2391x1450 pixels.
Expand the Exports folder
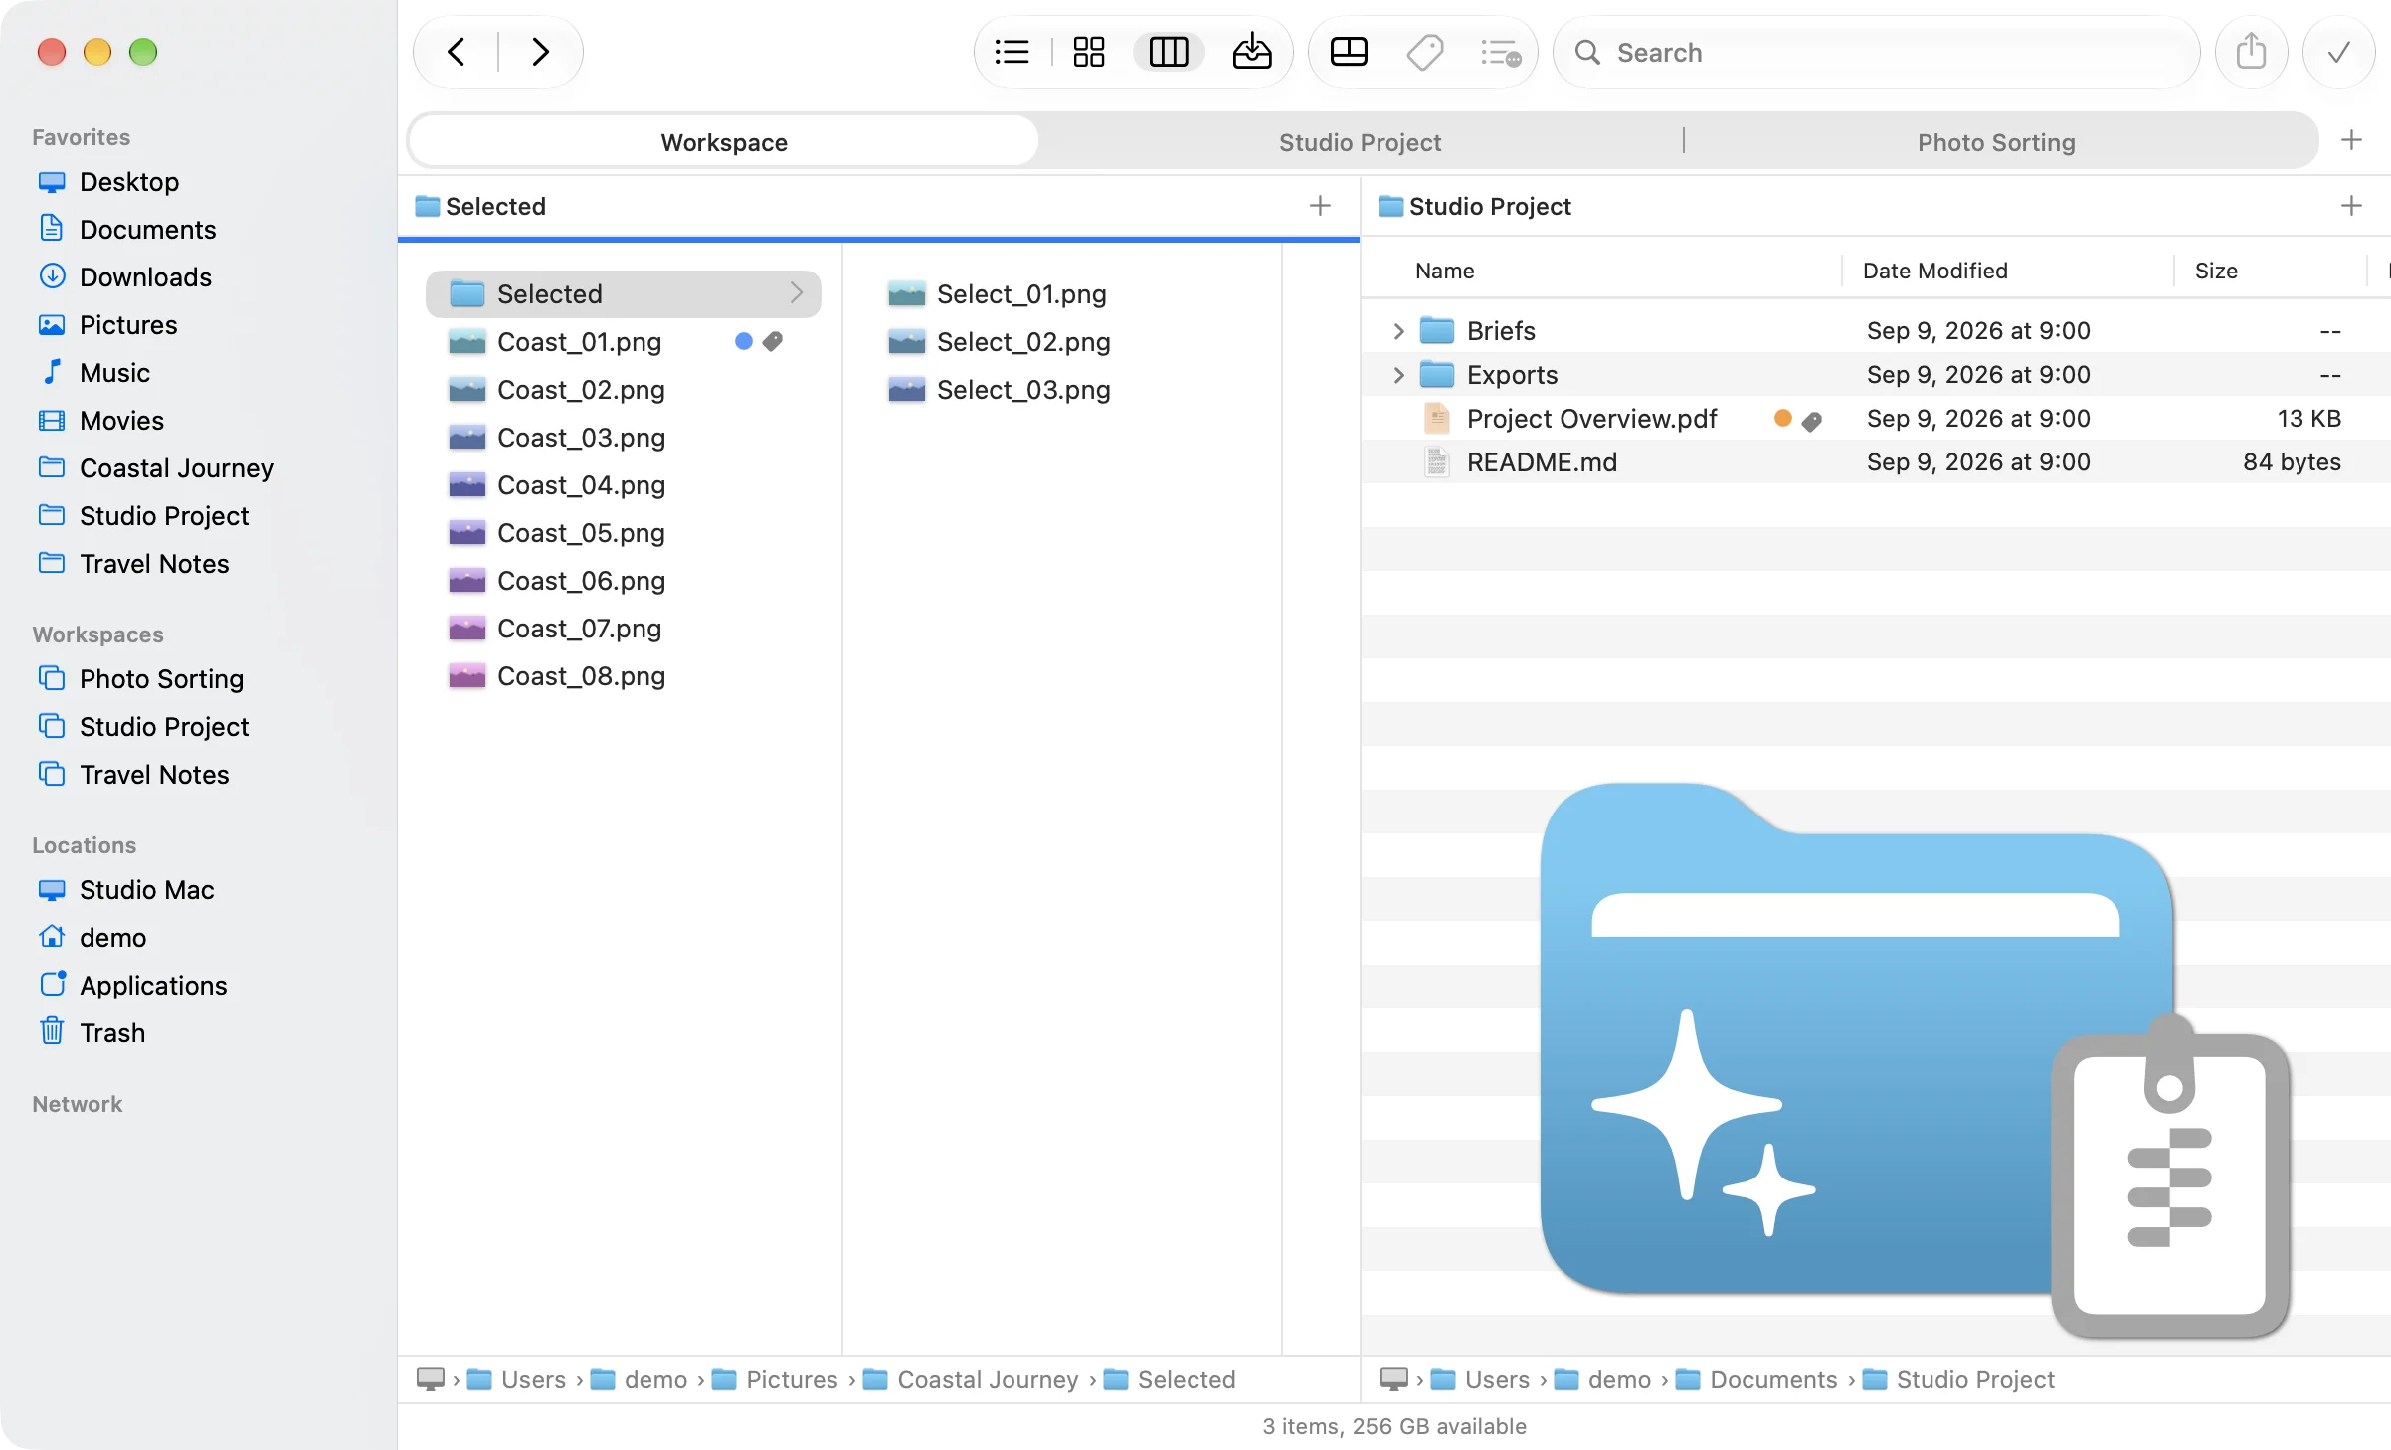pos(1398,375)
